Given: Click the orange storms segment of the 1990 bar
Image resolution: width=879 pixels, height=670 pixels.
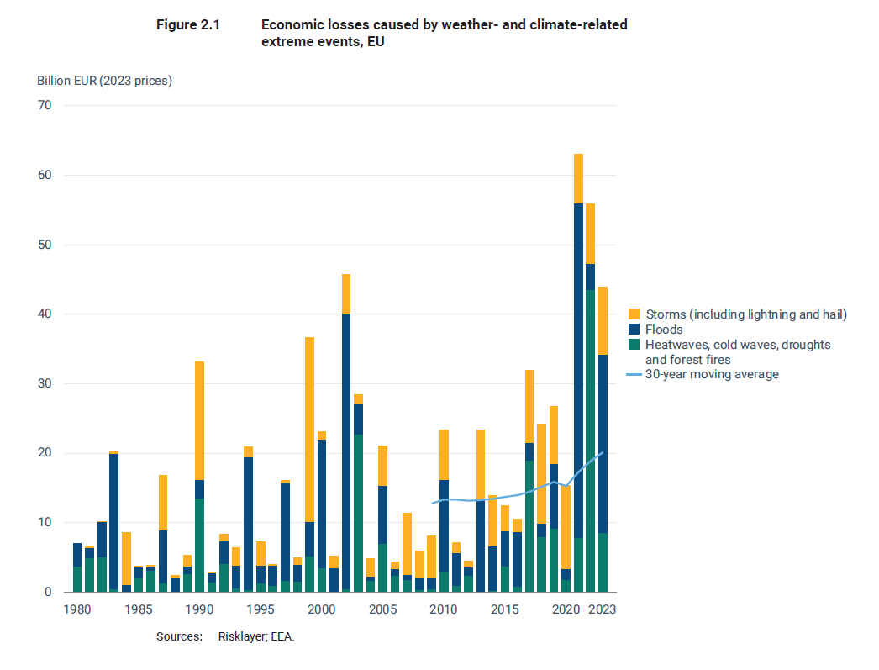Looking at the screenshot, I should click(199, 420).
